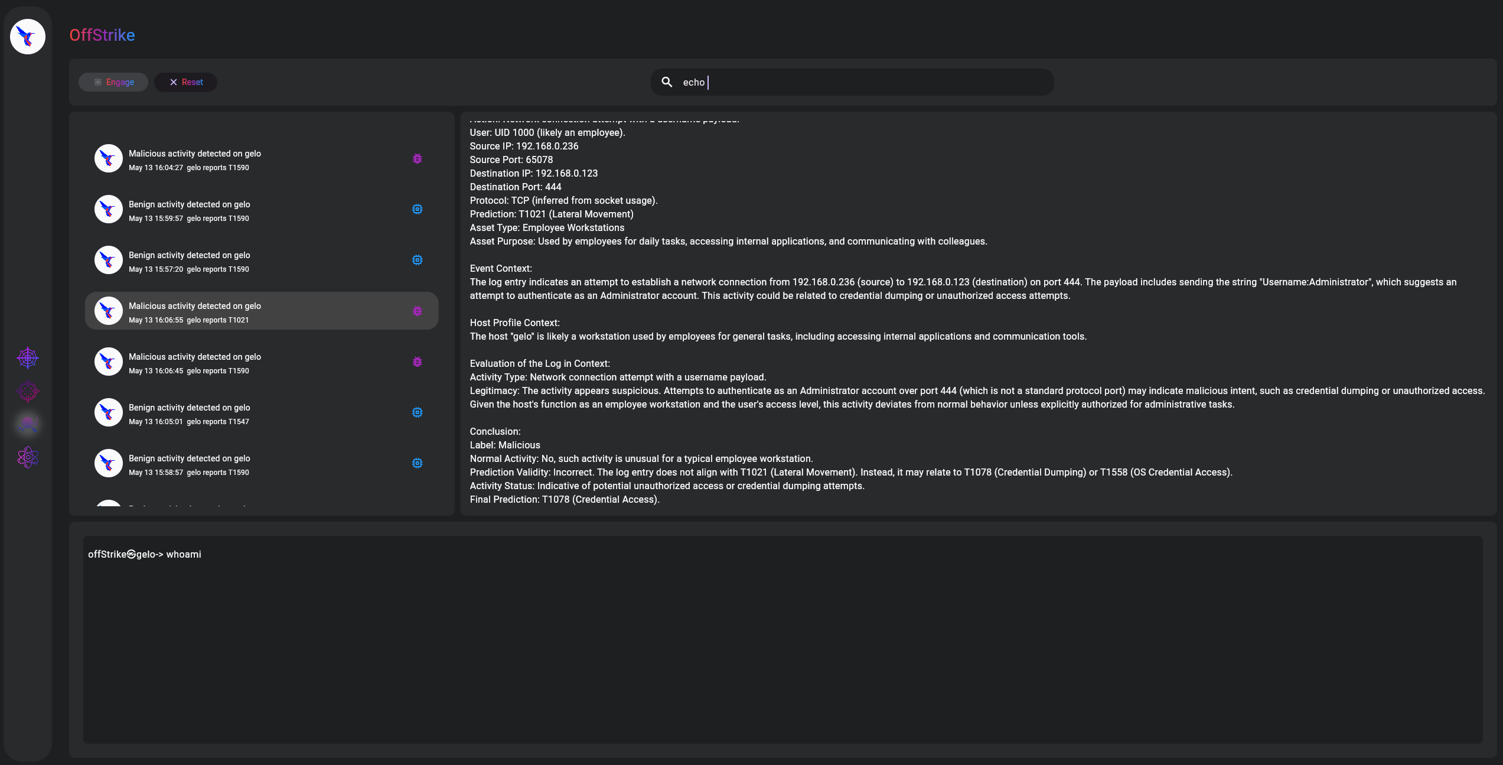Open the crosshair target sidebar icon
Viewport: 1503px width, 765px height.
28,391
